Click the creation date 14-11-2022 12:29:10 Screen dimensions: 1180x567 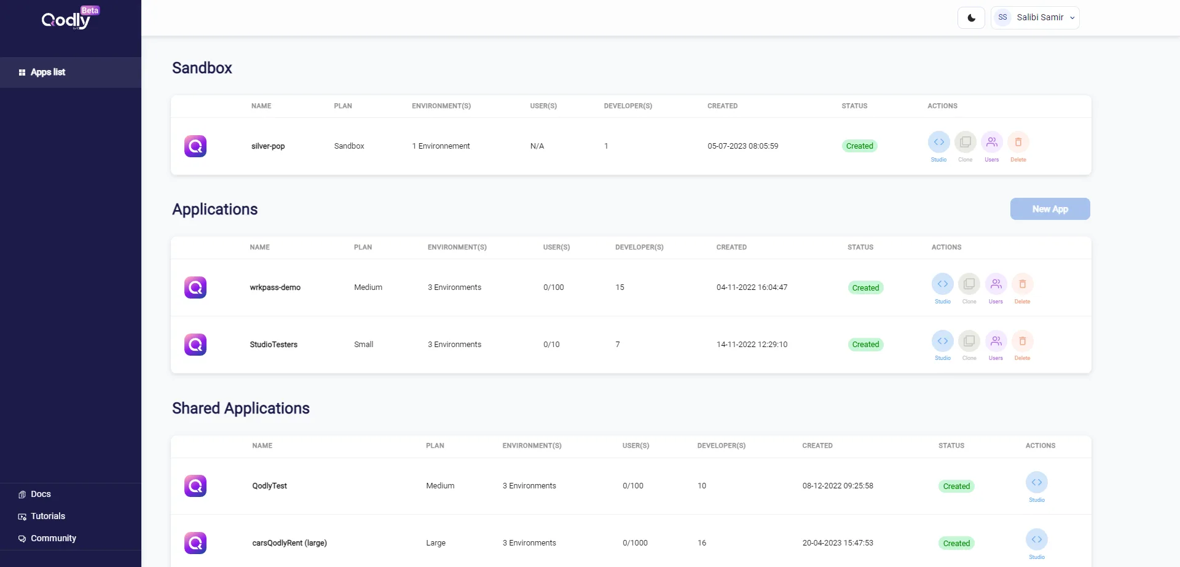click(x=752, y=345)
